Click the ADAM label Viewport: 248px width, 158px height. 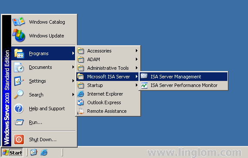[94, 59]
